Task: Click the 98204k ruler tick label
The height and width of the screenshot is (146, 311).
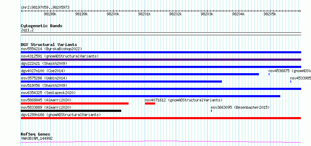Action: tap(238, 14)
